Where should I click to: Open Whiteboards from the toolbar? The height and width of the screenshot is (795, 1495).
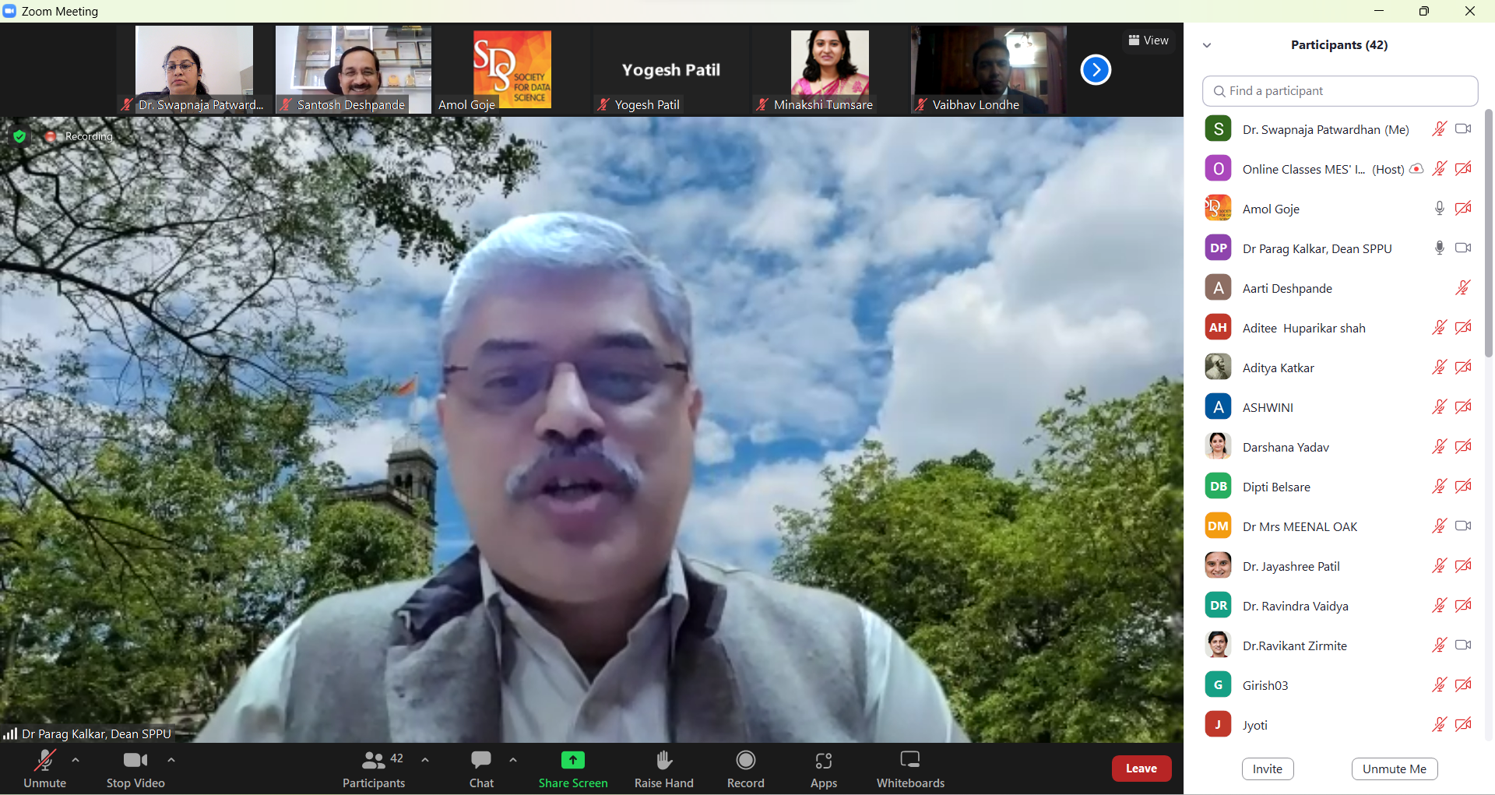(x=909, y=768)
